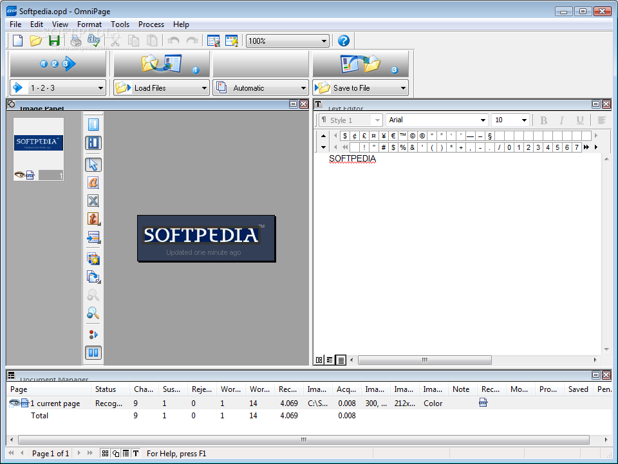Click the Cut scissors icon
Screen dimensions: 618x464
115,41
